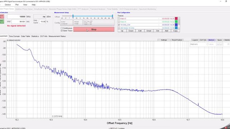The width and height of the screenshot is (230, 129).
Task: Click the Copy trace button
Action: (x=175, y=31)
